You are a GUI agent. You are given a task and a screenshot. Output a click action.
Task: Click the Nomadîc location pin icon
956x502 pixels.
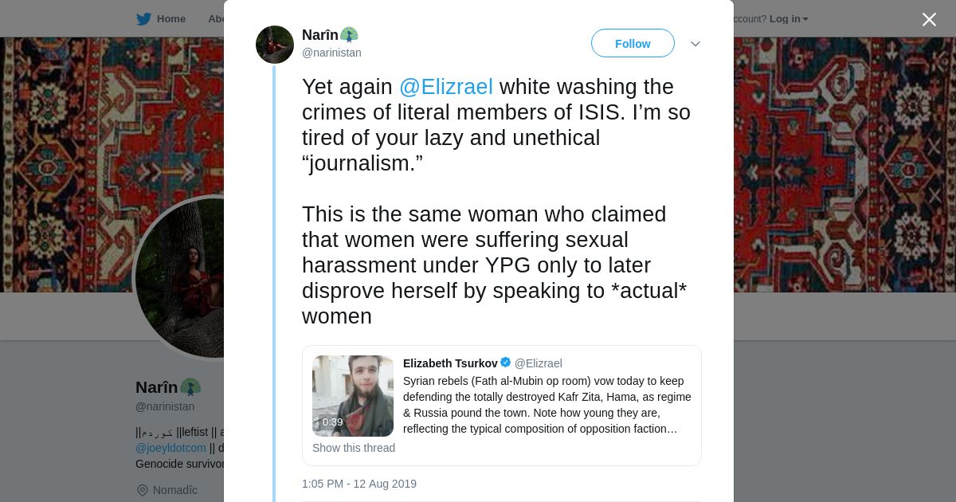[x=143, y=490]
